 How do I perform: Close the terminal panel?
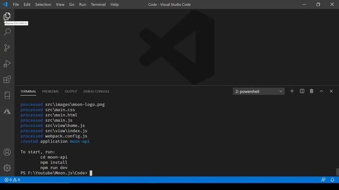331,91
